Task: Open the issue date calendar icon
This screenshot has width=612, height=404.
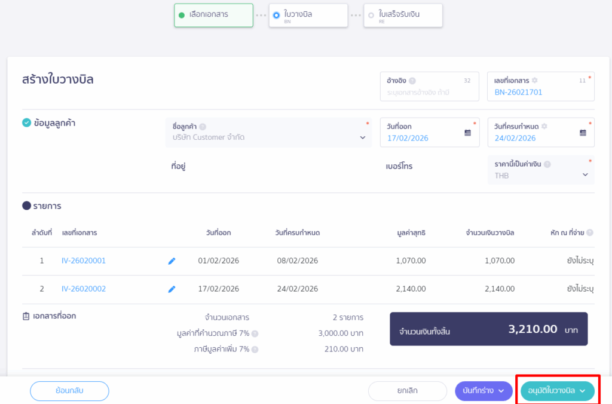Action: click(x=467, y=133)
